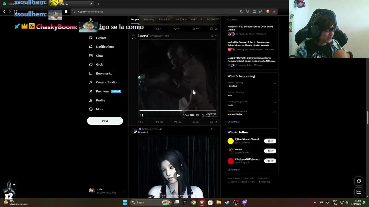Open Grok actions on @eternalbleed post
The height and width of the screenshot is (207, 369).
click(x=212, y=129)
